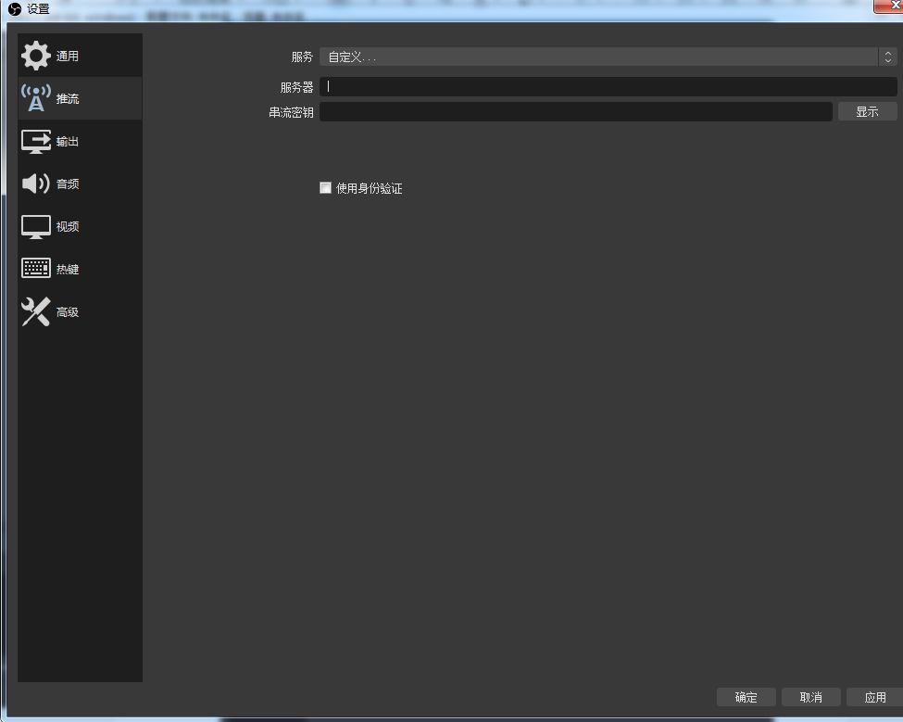Screen dimensions: 903x722
Task: Click the 取消 button to discard changes
Action: [x=810, y=697]
